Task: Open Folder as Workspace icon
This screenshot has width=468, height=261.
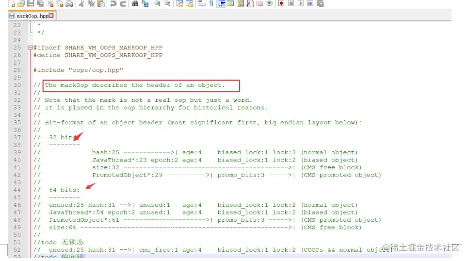Action: [259, 3]
